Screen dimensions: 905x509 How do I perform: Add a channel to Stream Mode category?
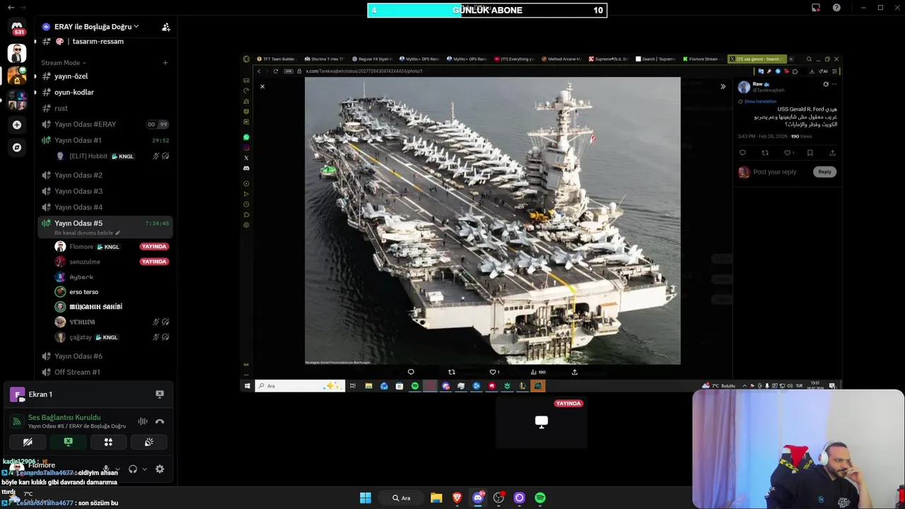[165, 63]
